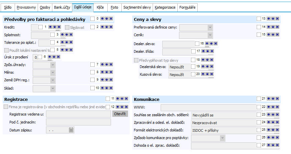Open the Sortimentní slevy tab
This screenshot has height=154, width=291.
[137, 7]
